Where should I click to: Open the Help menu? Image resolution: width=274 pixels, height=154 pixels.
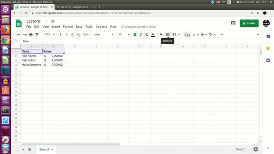tap(113, 27)
